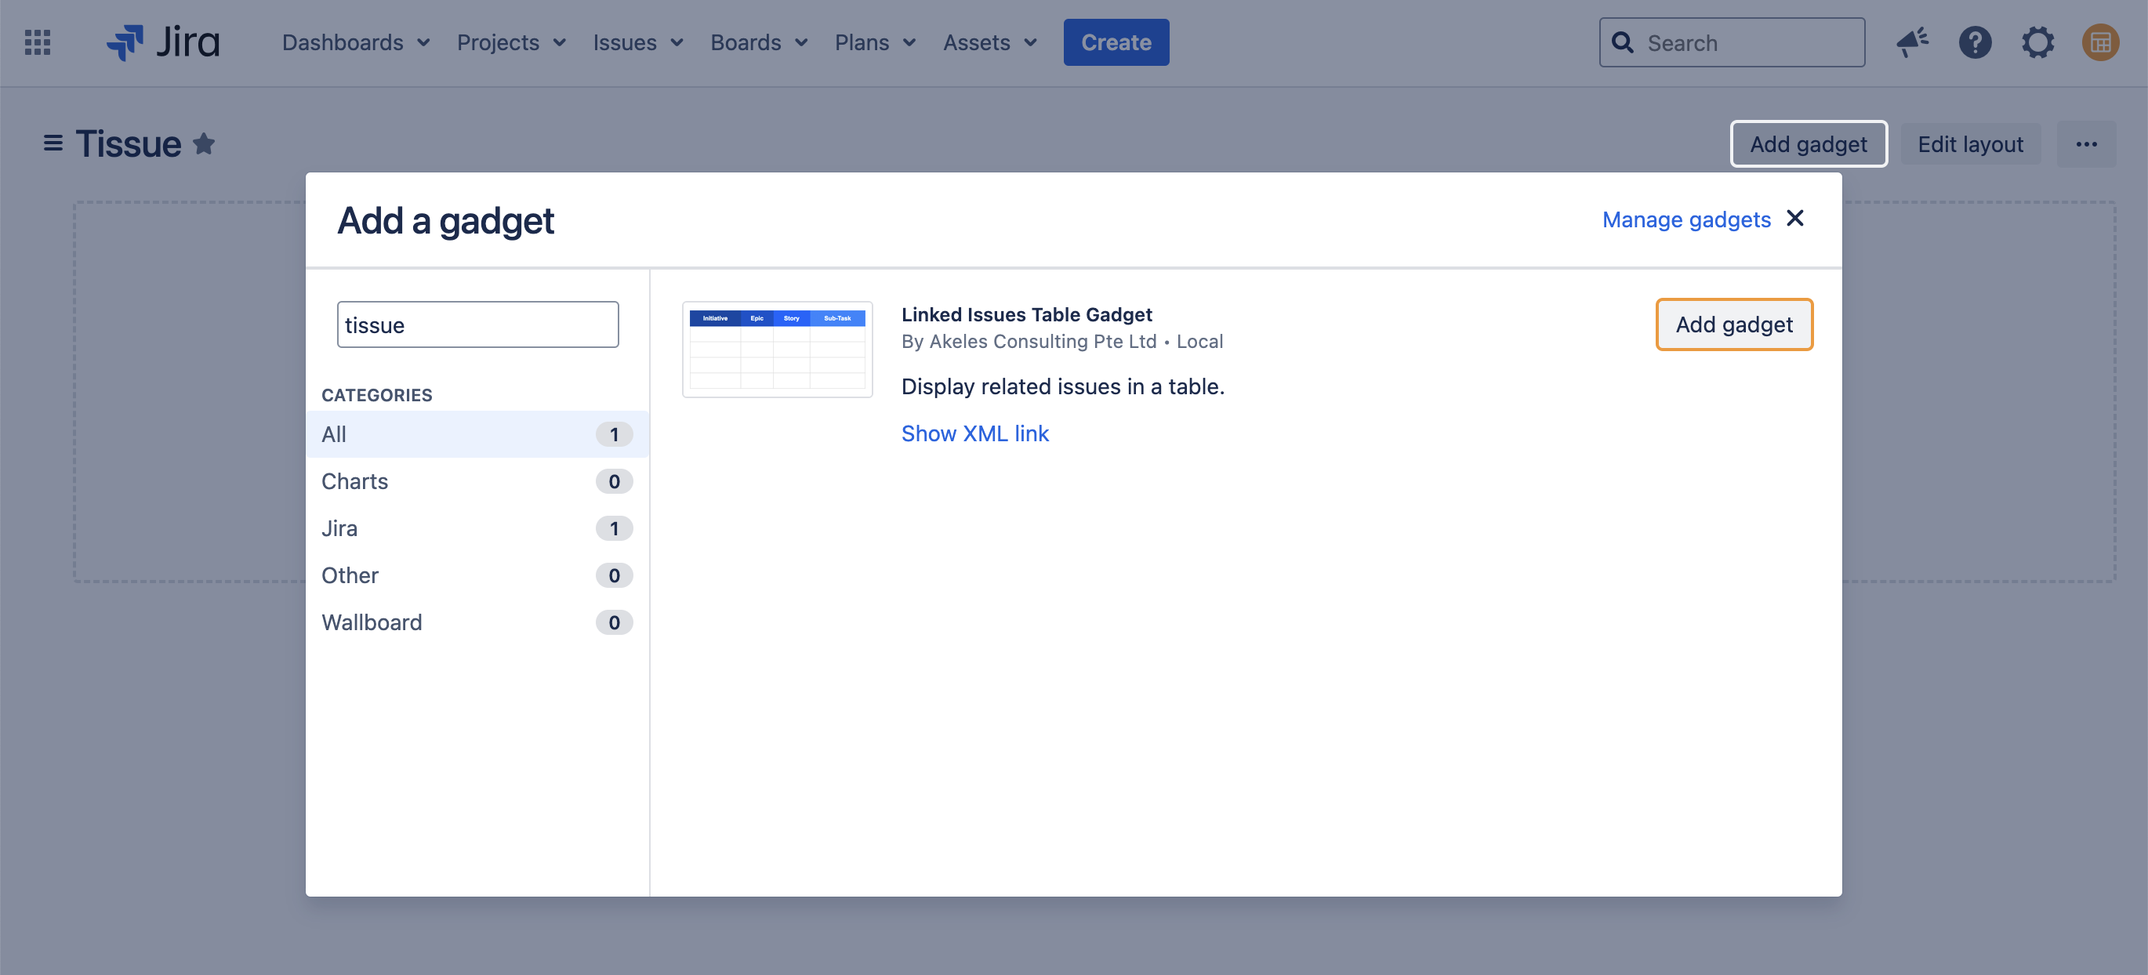Click the gadget search field containing tissue
Screen dimensions: 2148x975
477,325
